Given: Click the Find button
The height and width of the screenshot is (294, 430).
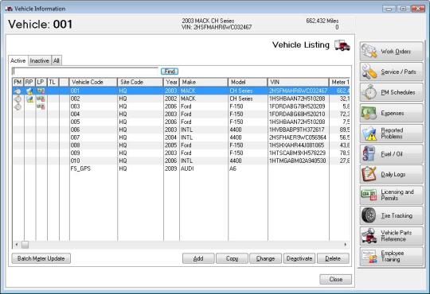Looking at the screenshot, I should [x=170, y=72].
